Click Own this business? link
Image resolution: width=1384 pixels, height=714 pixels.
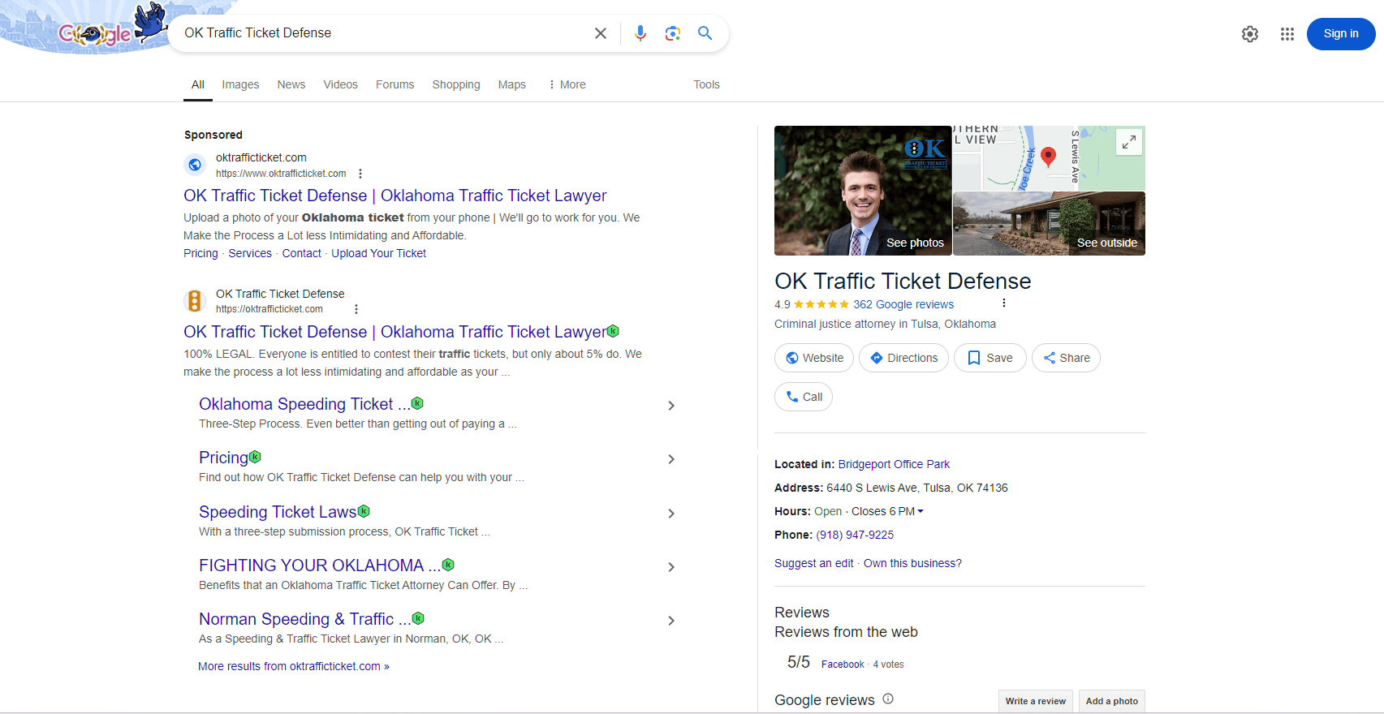(x=912, y=563)
